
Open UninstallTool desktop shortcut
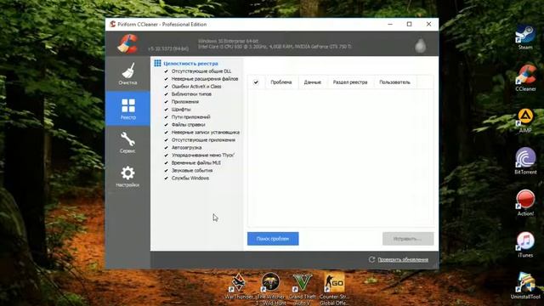click(x=525, y=286)
